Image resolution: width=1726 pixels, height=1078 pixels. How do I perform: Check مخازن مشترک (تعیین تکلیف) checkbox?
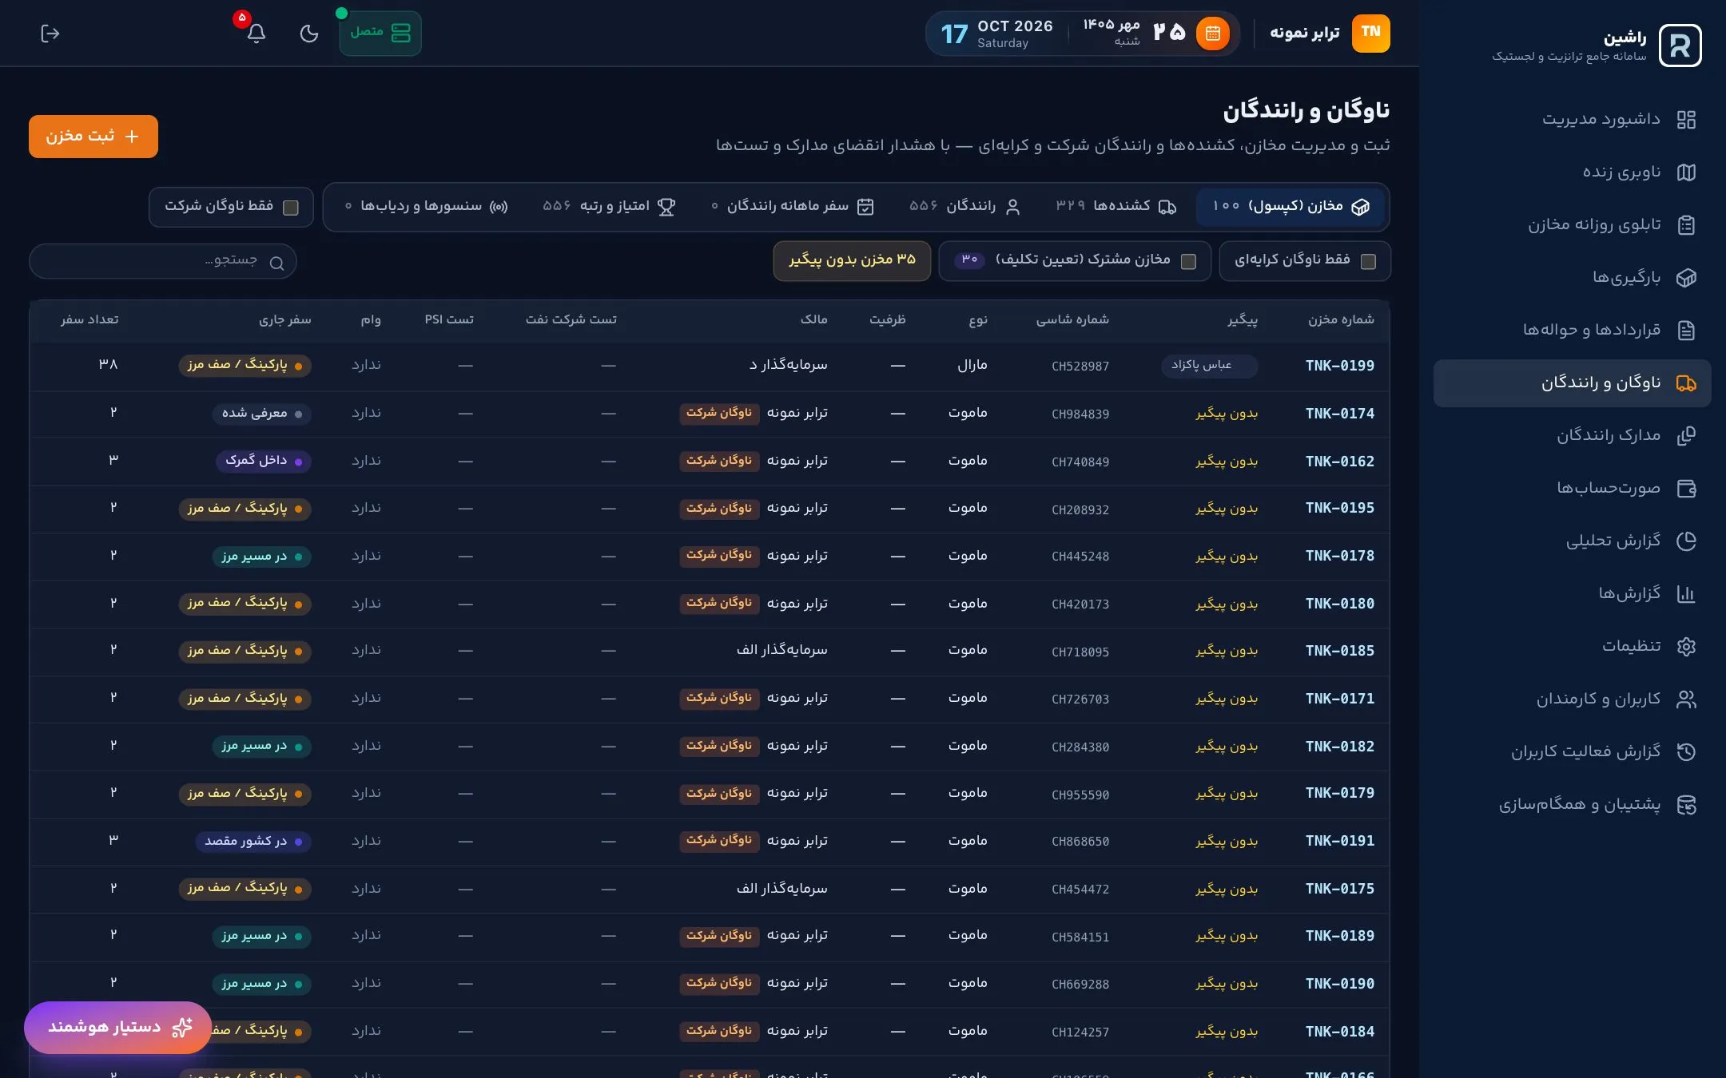(1188, 261)
